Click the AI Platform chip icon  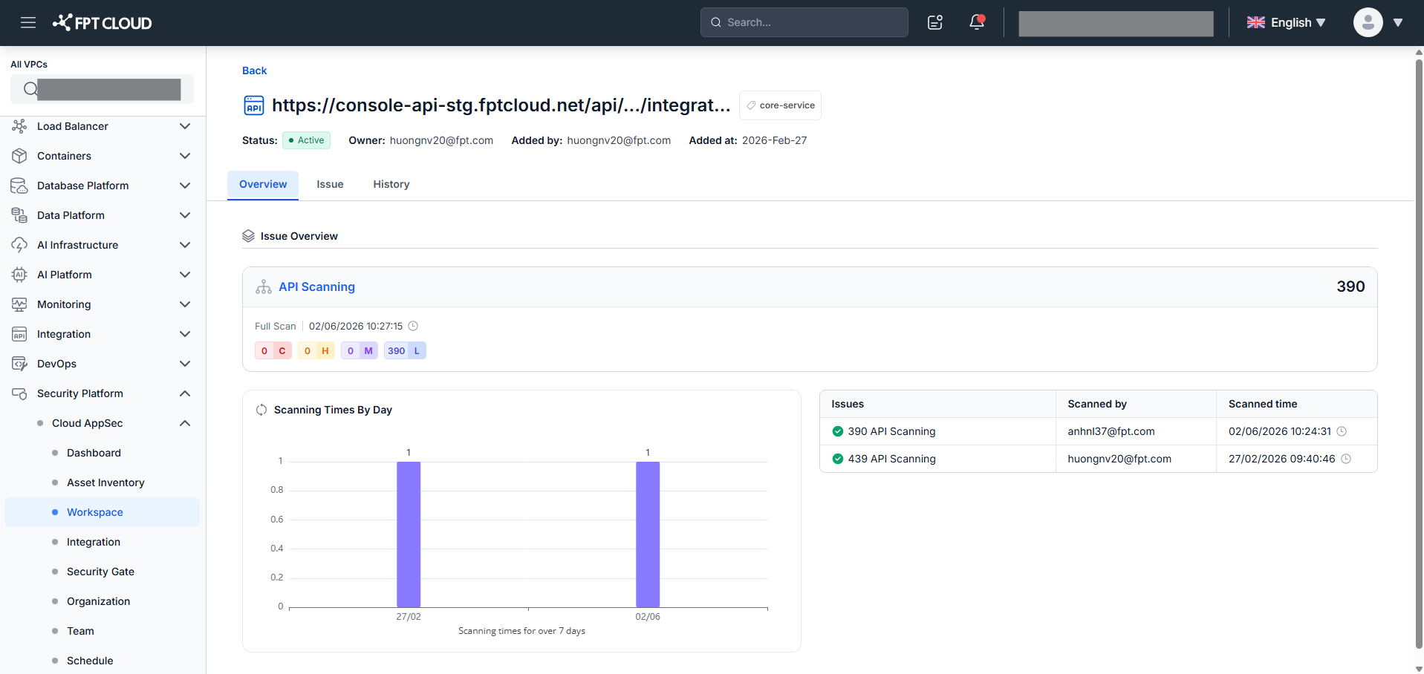(19, 275)
